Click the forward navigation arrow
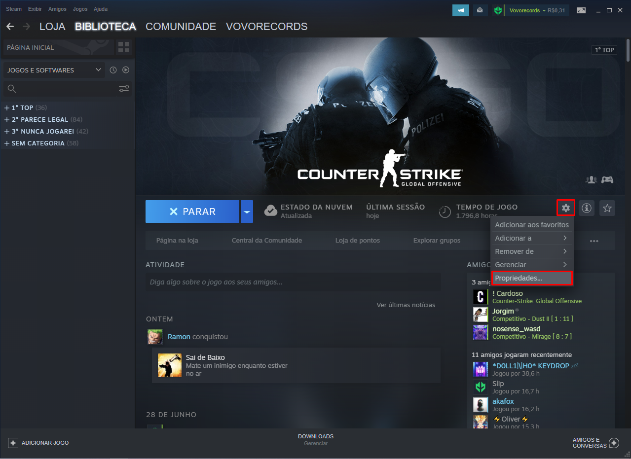The width and height of the screenshot is (631, 459). click(x=26, y=26)
